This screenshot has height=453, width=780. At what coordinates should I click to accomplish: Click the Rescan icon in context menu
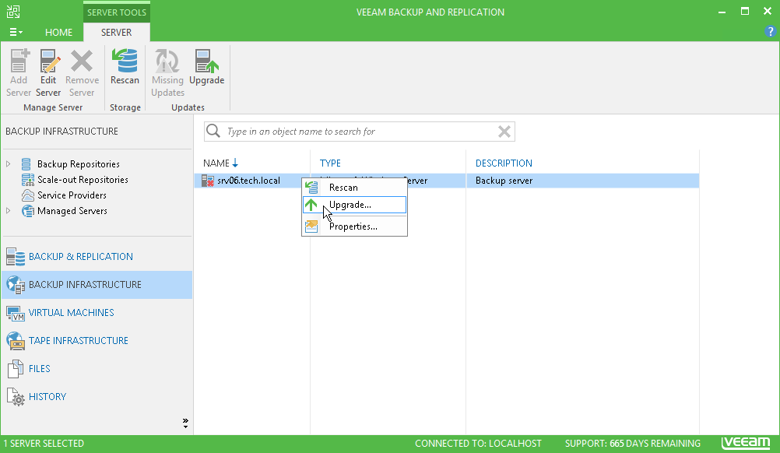(311, 188)
